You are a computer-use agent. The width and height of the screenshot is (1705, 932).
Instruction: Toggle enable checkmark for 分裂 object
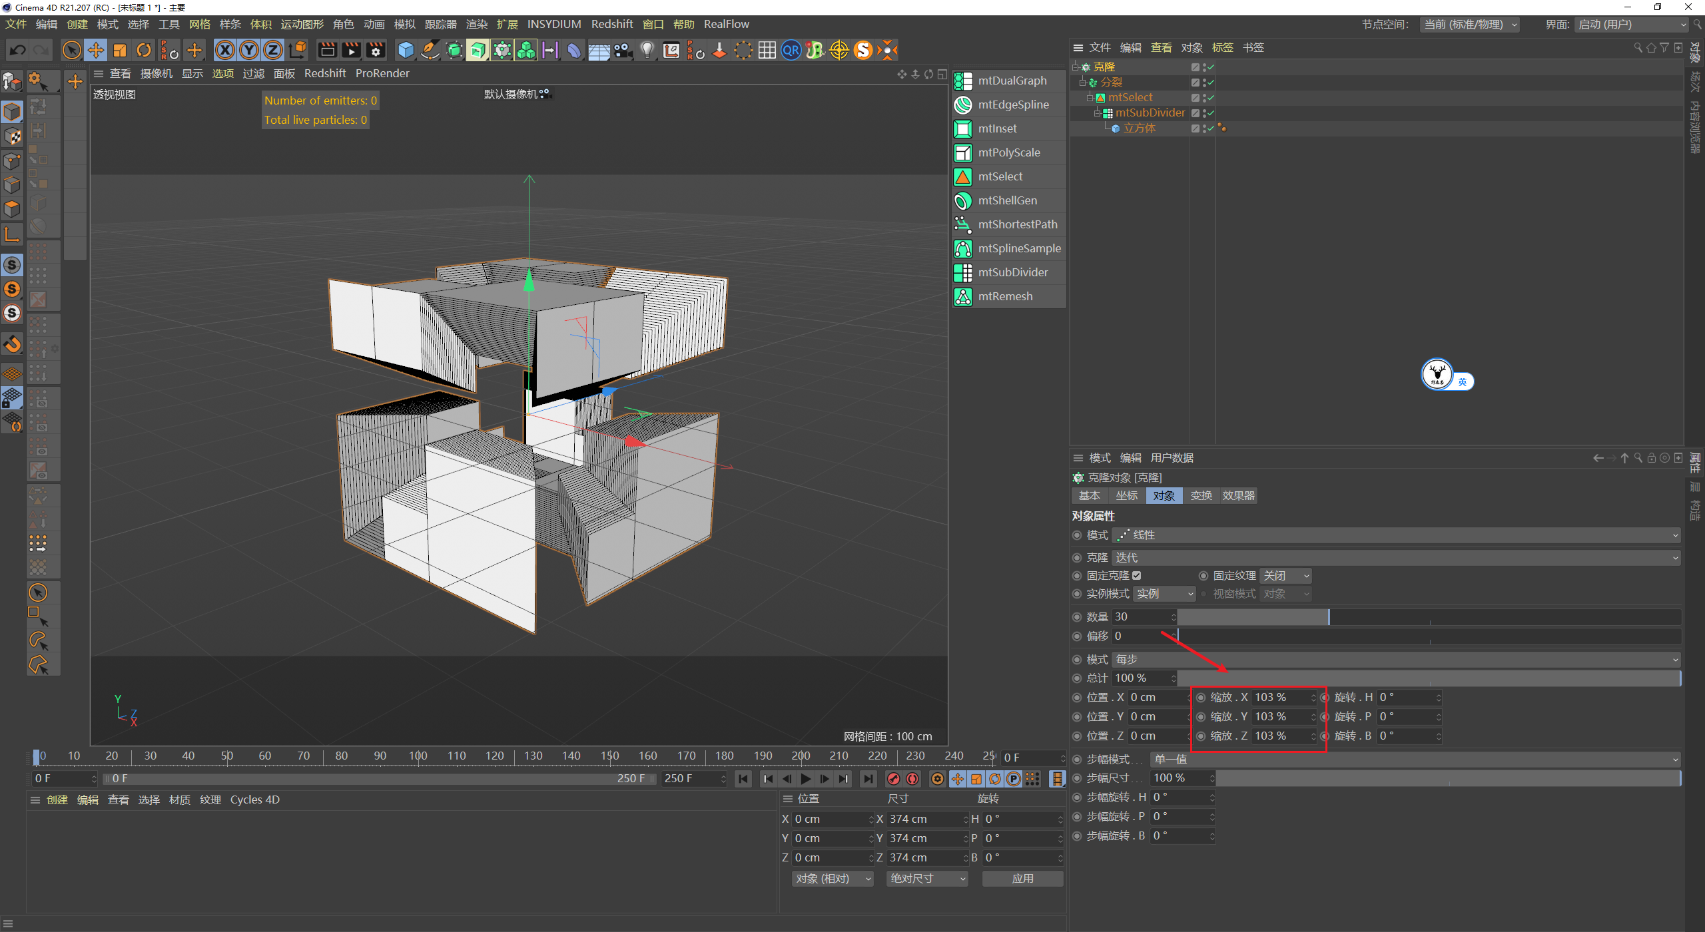click(1210, 83)
